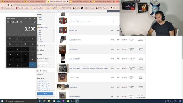Screen dimensions: 183x103
Task: Click the calculator C clear key
Action: pos(25,39)
